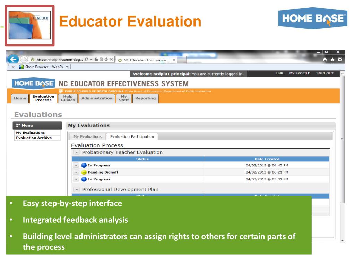Open Evaluation Archive in side menu
Image resolution: width=355 pixels, height=266 pixels.
[x=34, y=138]
